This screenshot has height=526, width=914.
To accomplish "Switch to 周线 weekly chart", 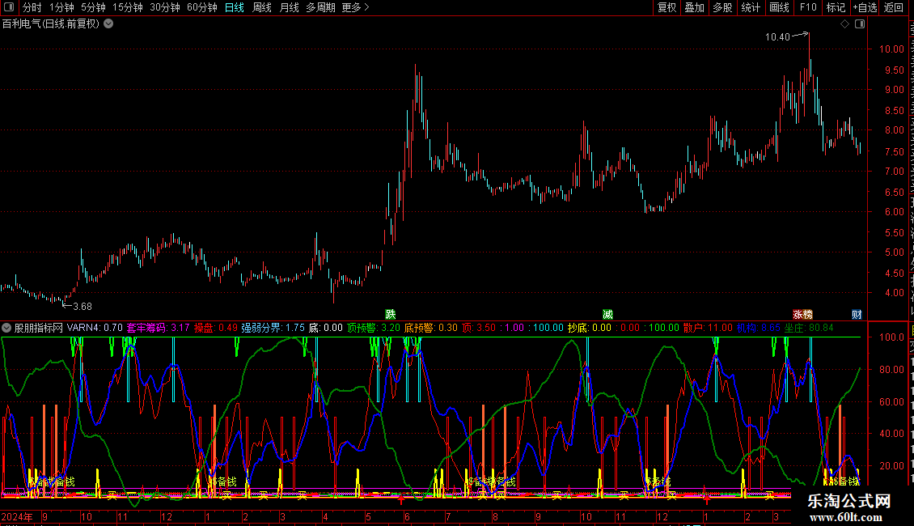I will click(262, 7).
